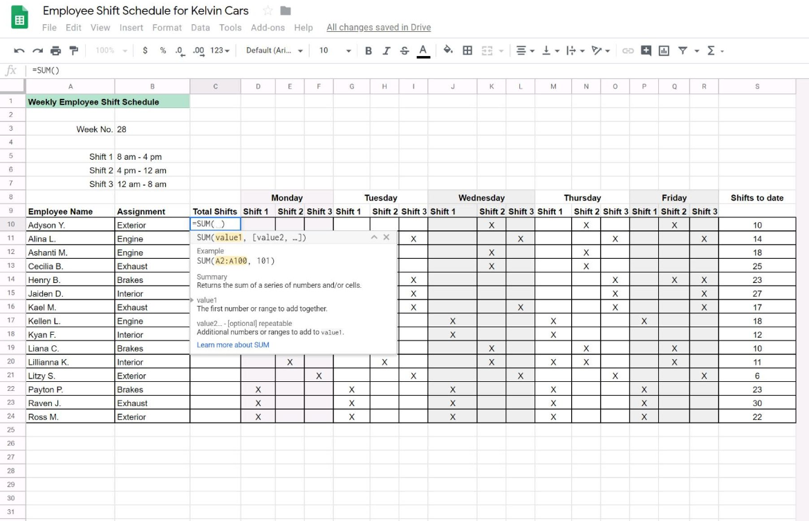Select the Weekly Employee Shift Schedule cell
The width and height of the screenshot is (809, 521).
108,102
